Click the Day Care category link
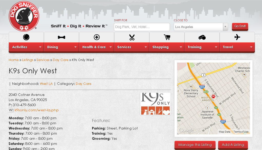Screen dimensions: 262x150 (x=83, y=84)
